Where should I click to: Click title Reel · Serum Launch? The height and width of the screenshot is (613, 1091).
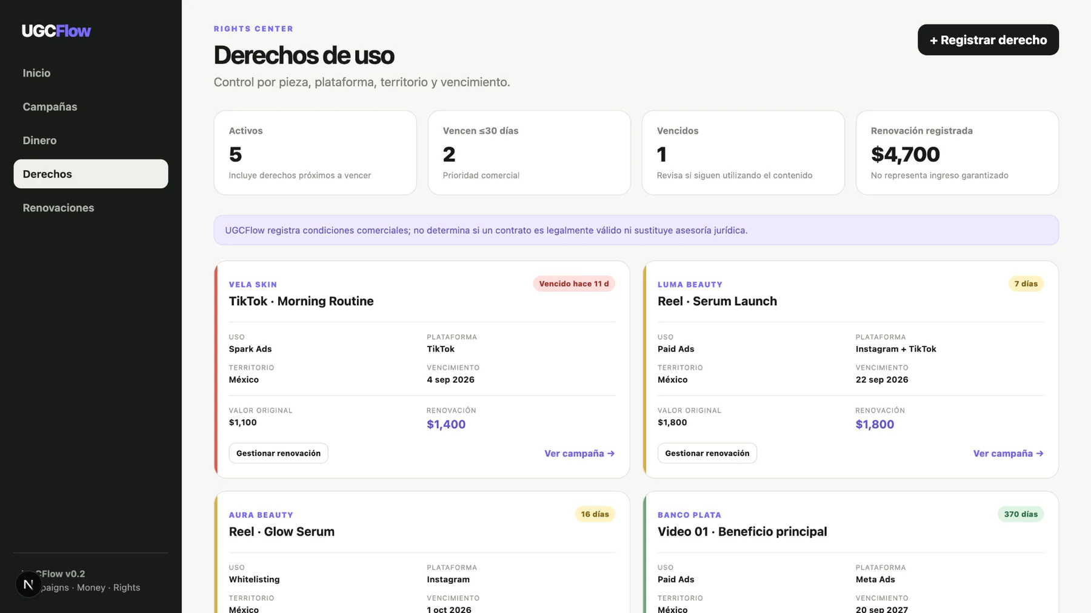[717, 301]
